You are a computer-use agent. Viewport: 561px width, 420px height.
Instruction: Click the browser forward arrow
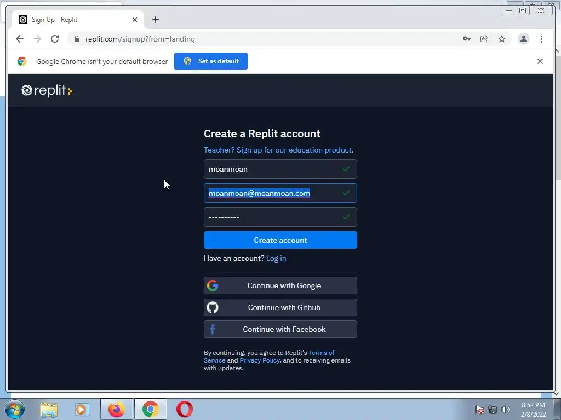(37, 39)
